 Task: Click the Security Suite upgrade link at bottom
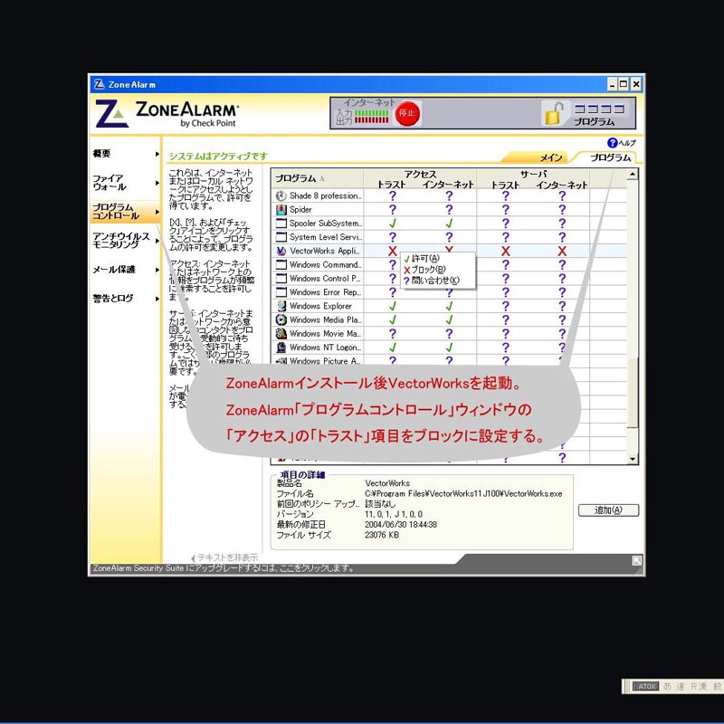(x=224, y=568)
